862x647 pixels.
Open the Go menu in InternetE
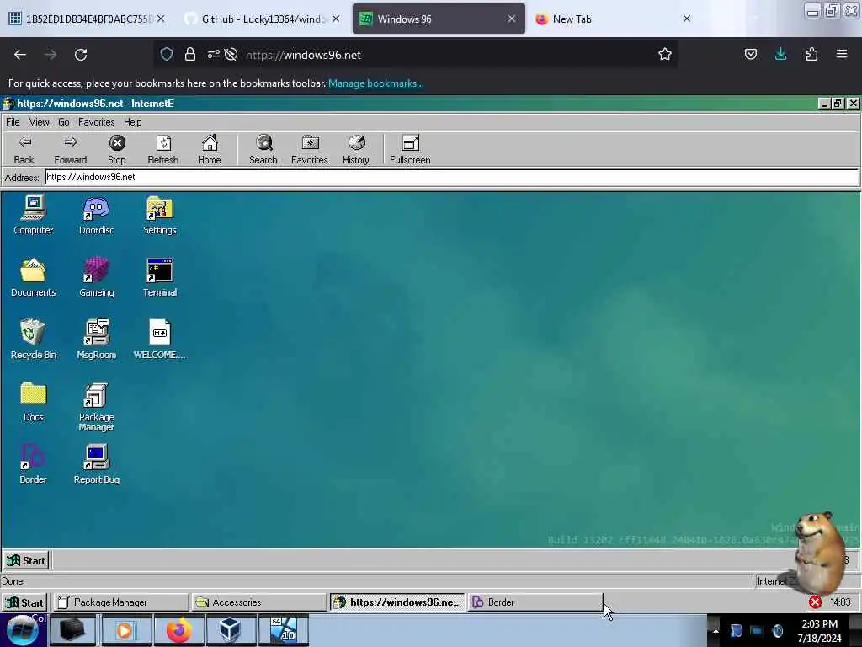click(64, 122)
